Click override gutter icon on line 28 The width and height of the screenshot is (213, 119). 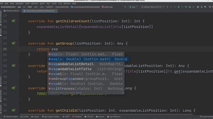pos(13,66)
